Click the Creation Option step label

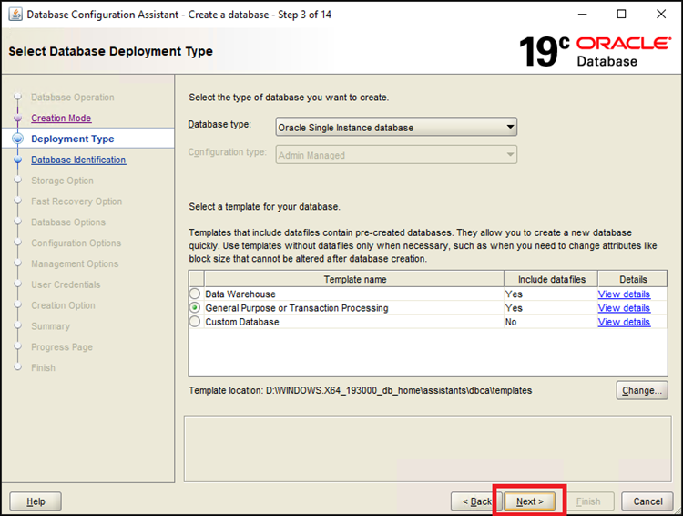(x=63, y=305)
